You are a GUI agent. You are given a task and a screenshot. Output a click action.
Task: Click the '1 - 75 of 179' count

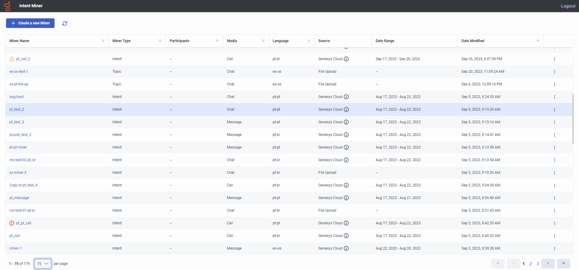click(x=19, y=264)
